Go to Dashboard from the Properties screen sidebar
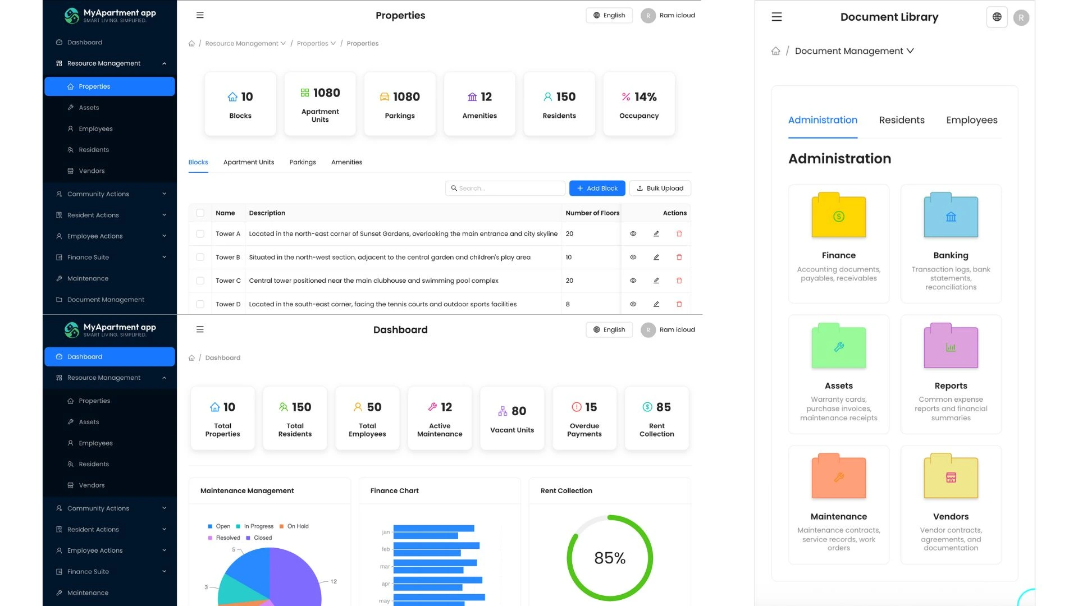The width and height of the screenshot is (1078, 606). point(110,42)
